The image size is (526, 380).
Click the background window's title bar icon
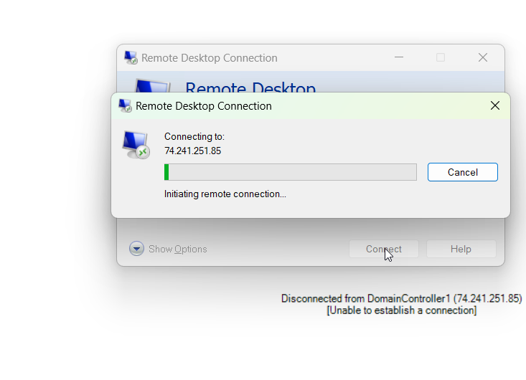(131, 57)
